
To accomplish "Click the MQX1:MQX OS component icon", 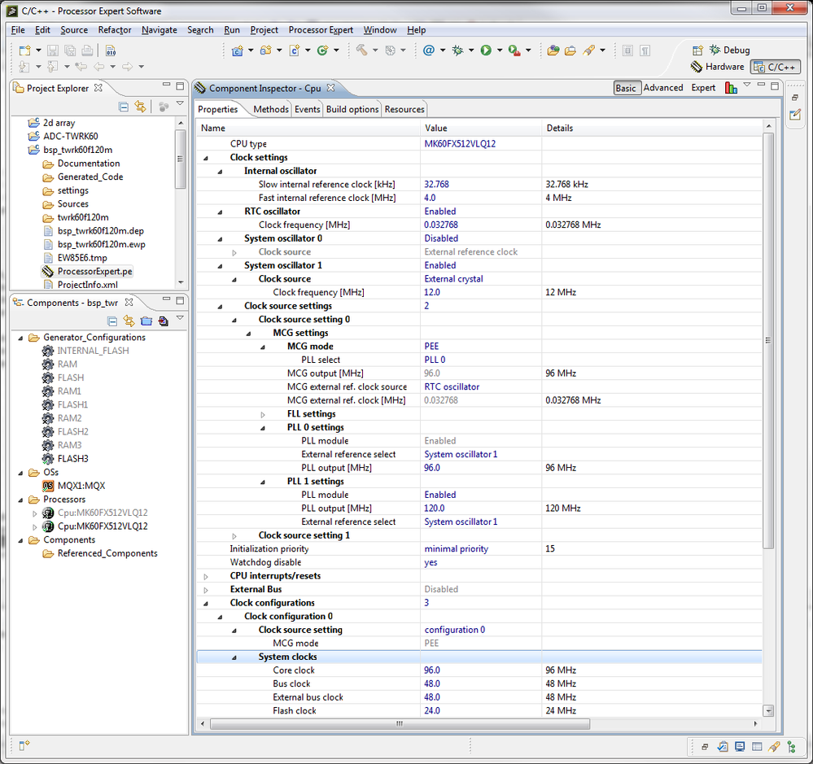I will (48, 486).
